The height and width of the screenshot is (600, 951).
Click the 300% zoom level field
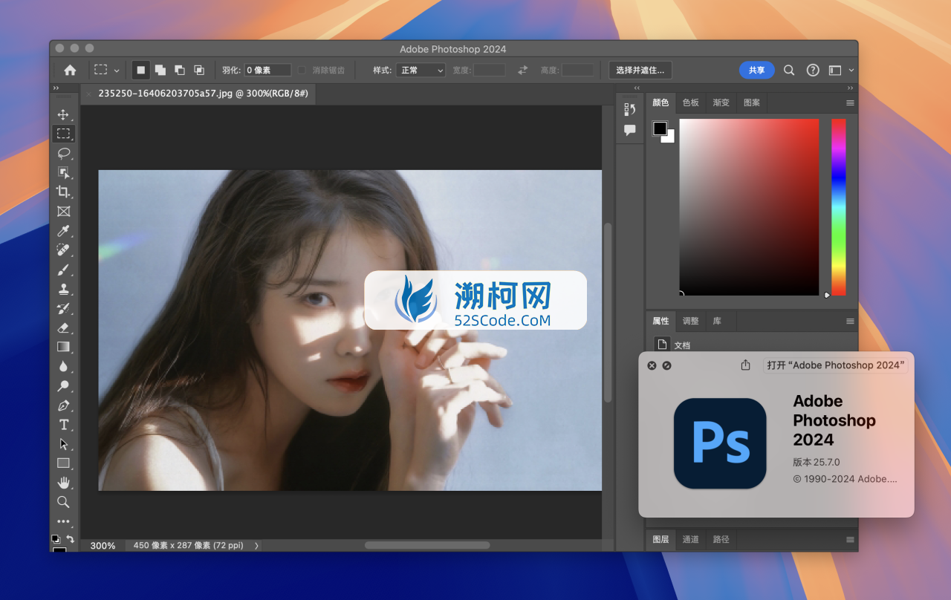[x=103, y=545]
